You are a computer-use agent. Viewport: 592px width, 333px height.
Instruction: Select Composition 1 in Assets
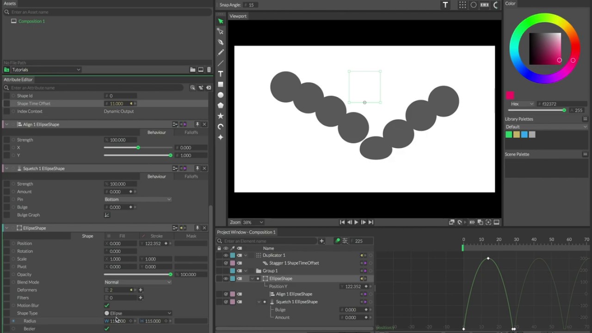(31, 21)
